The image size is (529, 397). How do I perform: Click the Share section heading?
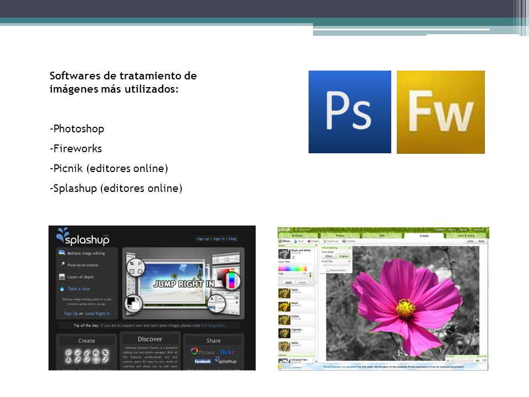[214, 341]
